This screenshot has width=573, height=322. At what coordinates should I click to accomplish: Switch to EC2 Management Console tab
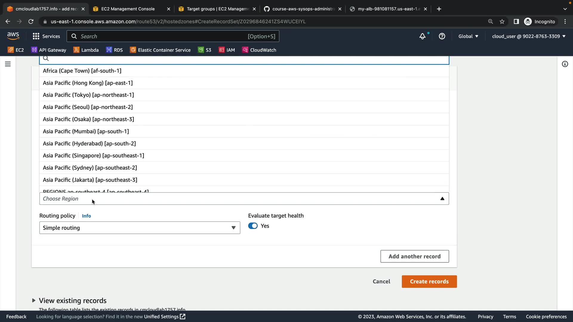[x=128, y=9]
